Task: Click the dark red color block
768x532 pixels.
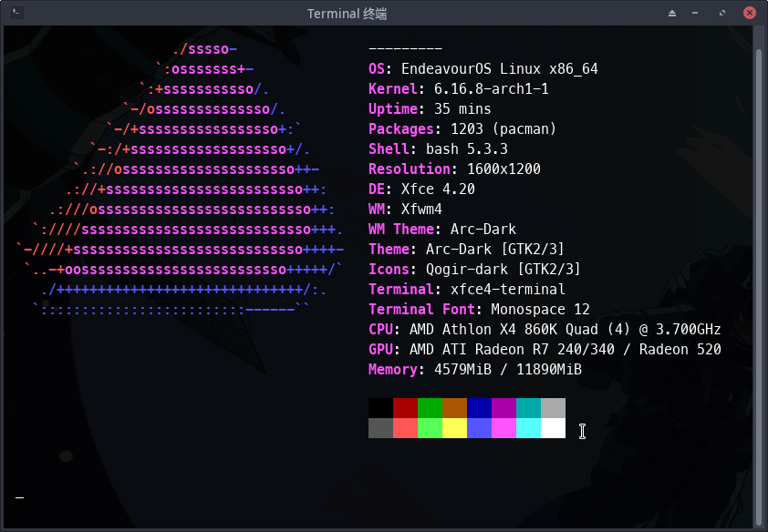Action: (x=405, y=408)
